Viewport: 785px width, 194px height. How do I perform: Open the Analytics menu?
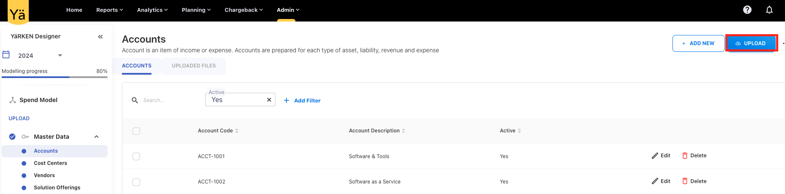[x=152, y=10]
